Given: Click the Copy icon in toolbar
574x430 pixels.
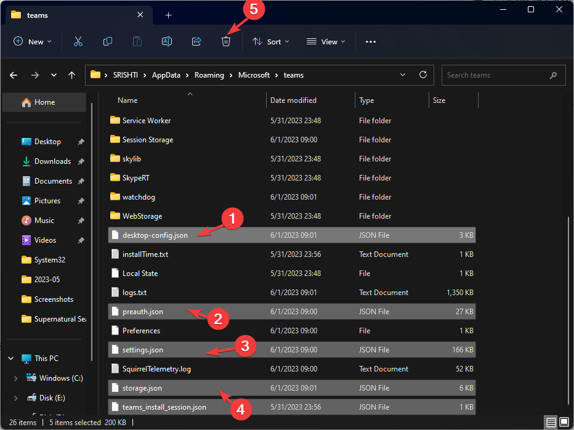Looking at the screenshot, I should coord(108,41).
